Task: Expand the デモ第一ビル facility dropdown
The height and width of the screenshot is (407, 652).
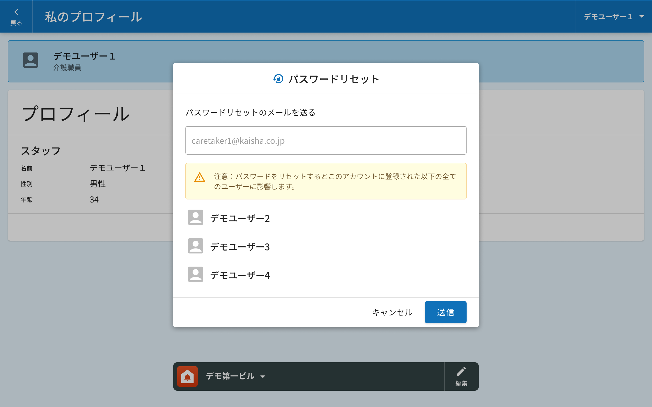Action: tap(230, 376)
